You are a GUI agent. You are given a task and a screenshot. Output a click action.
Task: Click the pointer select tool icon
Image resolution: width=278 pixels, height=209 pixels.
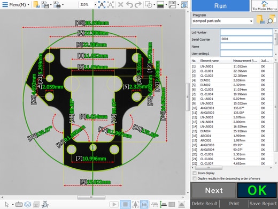7,204
